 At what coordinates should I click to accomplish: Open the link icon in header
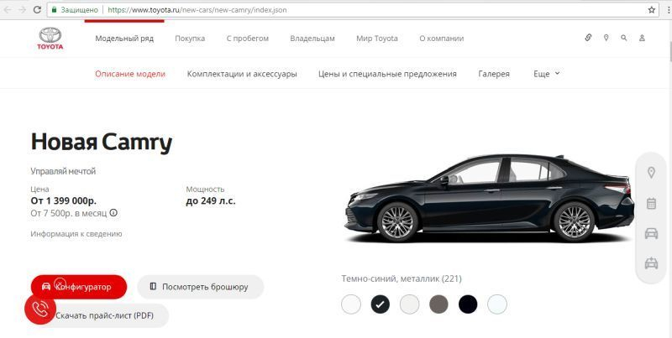[x=588, y=38]
